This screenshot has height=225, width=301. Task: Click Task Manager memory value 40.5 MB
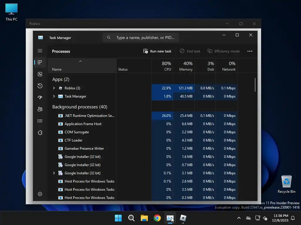pos(186,96)
